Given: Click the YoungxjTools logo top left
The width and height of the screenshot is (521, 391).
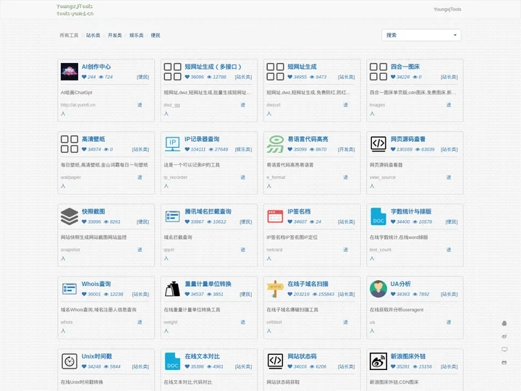Looking at the screenshot, I should (75, 9).
